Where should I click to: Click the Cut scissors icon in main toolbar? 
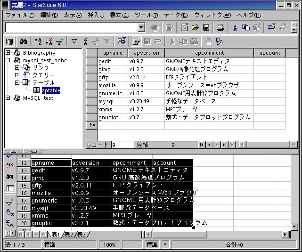235,27
